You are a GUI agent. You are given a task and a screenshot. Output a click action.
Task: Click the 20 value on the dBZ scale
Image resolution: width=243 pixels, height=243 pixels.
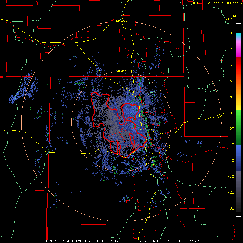coord(232,129)
